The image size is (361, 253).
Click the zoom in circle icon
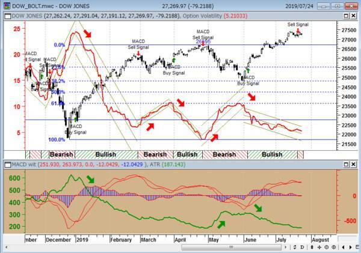pyautogui.click(x=334, y=247)
